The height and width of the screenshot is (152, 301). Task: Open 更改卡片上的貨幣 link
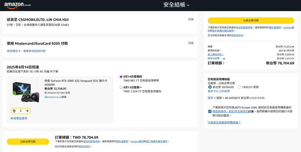[219, 91]
